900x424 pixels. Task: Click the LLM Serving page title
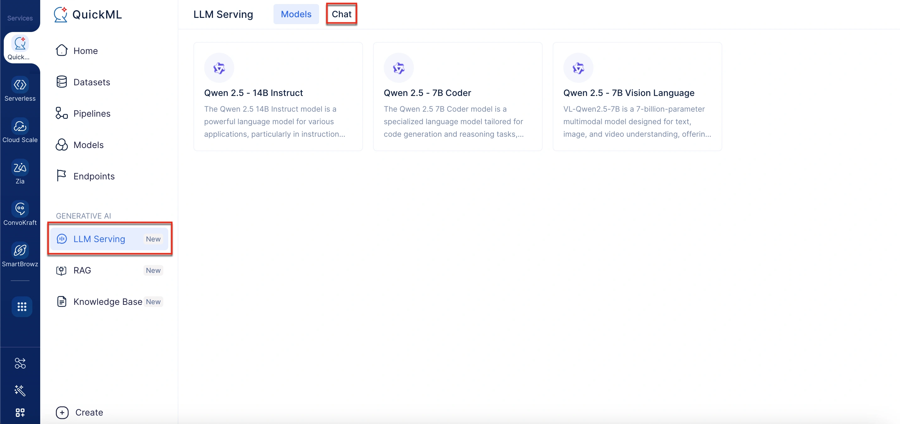(x=223, y=14)
